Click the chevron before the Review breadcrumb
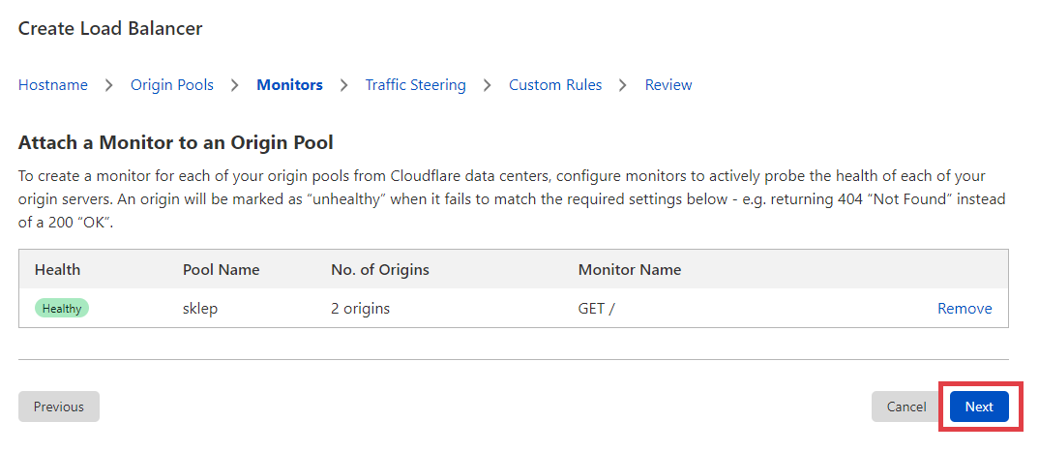 [624, 85]
